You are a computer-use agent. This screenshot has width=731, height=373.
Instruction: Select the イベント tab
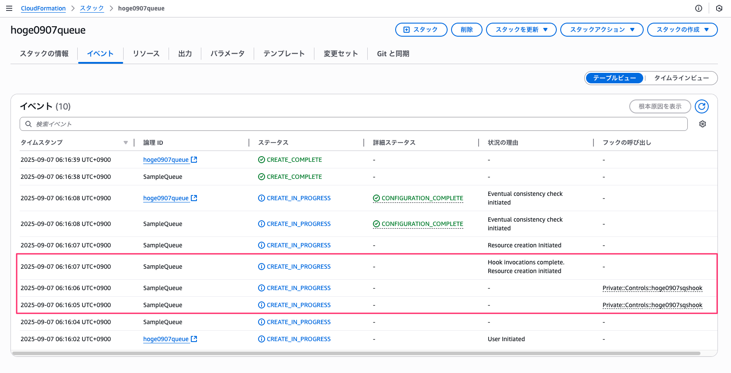pyautogui.click(x=100, y=54)
